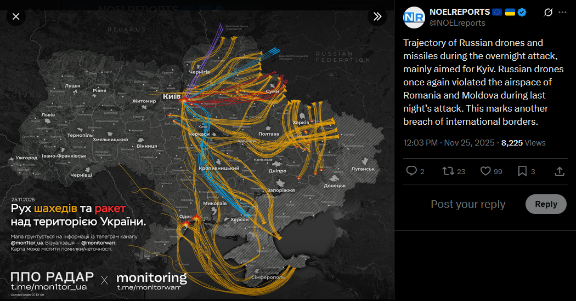Close the image viewer with the X button
Image resolution: width=576 pixels, height=301 pixels.
(x=16, y=16)
